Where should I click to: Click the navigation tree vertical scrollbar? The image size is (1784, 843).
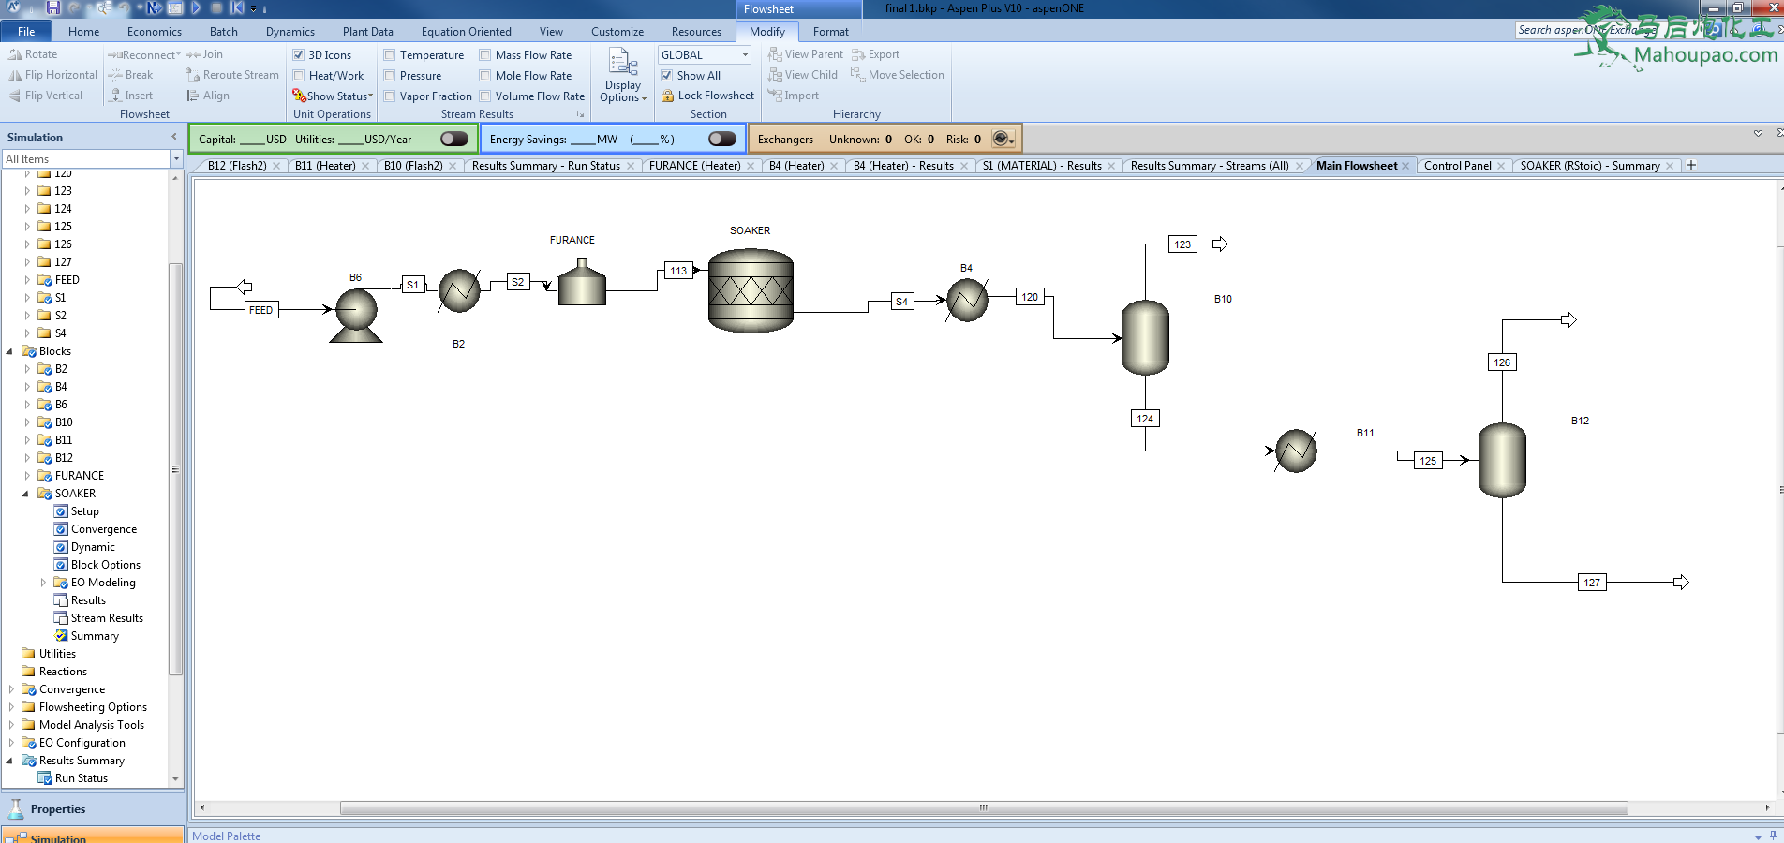175,468
